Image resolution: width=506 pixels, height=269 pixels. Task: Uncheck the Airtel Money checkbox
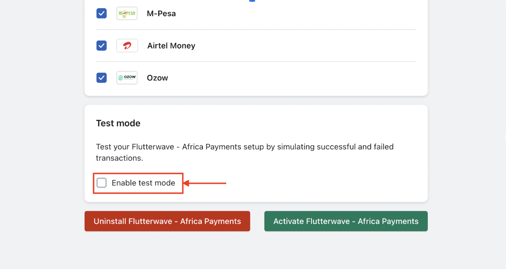(x=101, y=46)
